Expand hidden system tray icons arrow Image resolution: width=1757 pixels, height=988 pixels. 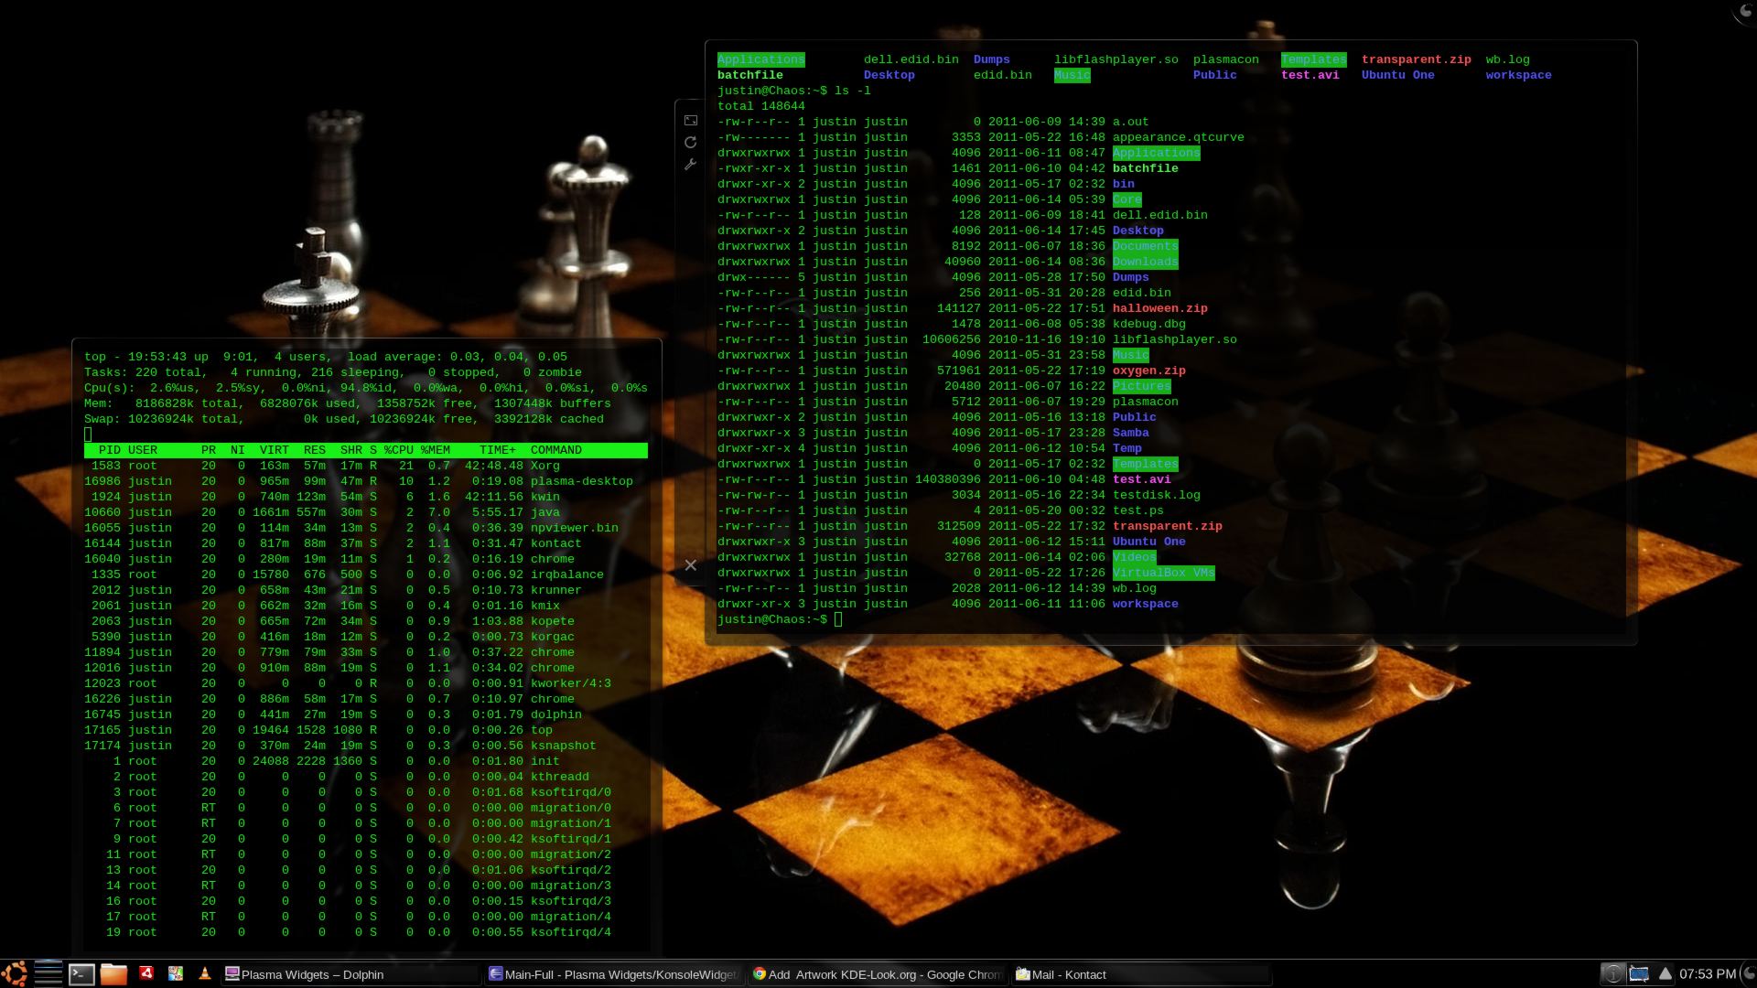(x=1665, y=974)
